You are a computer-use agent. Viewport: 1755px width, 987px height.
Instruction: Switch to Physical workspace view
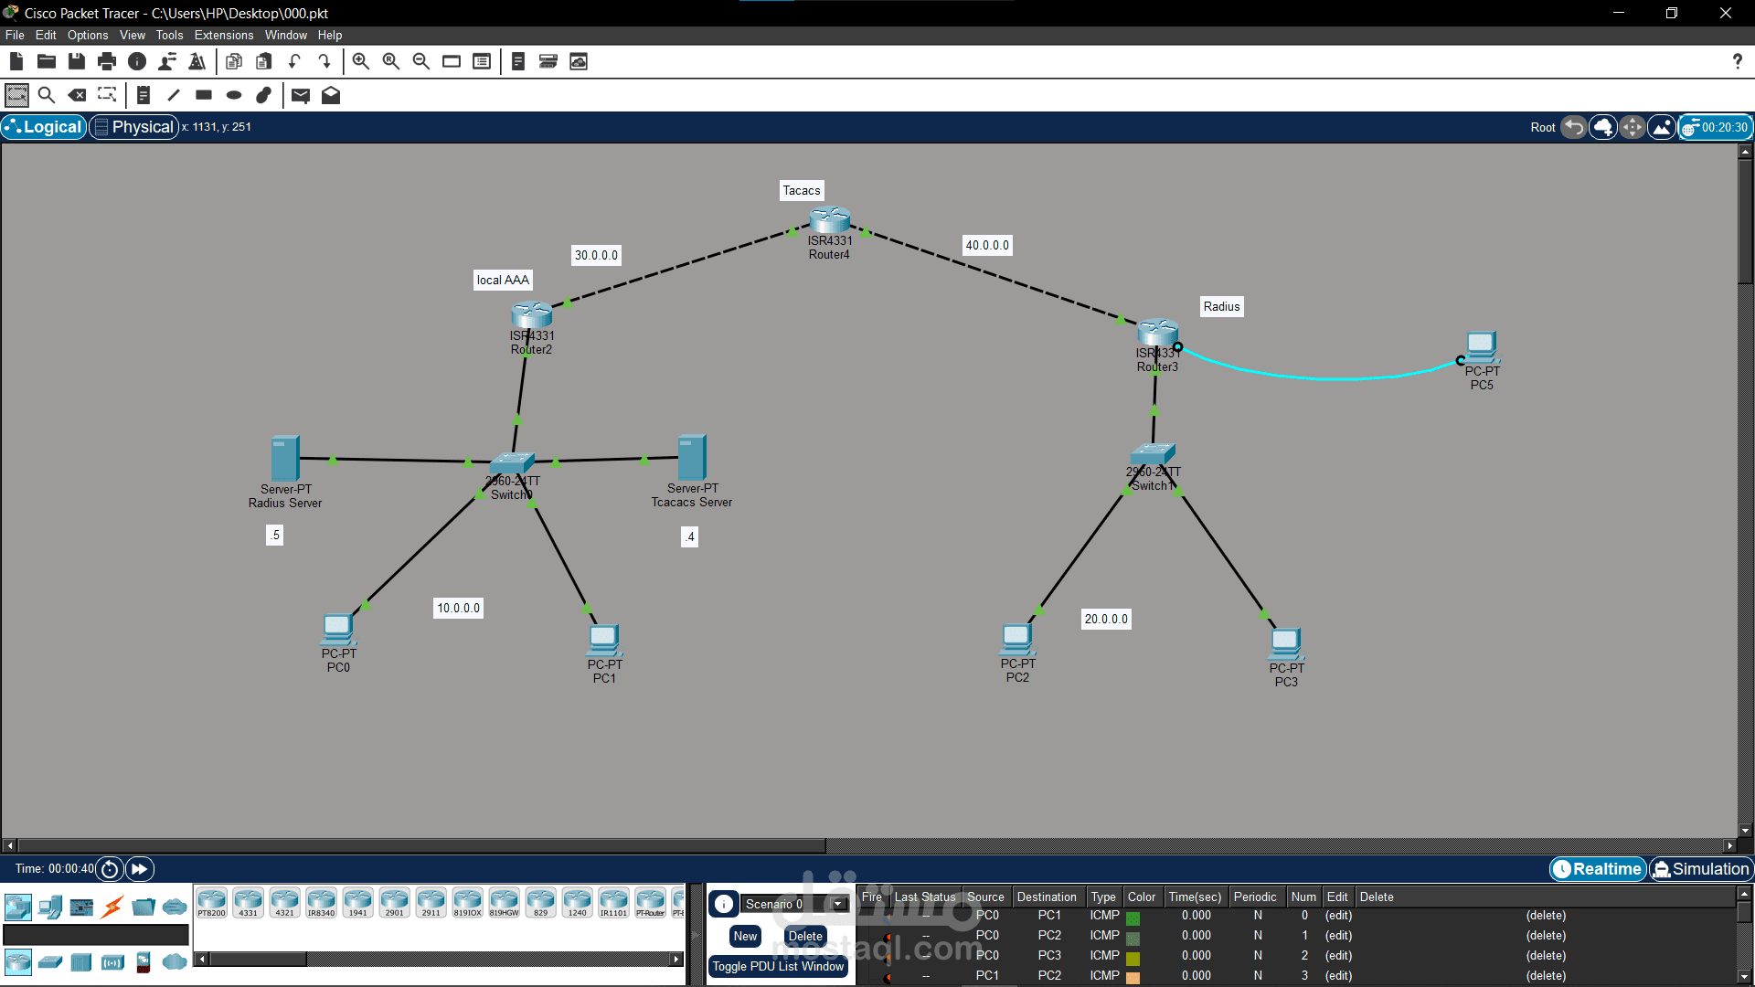click(133, 127)
